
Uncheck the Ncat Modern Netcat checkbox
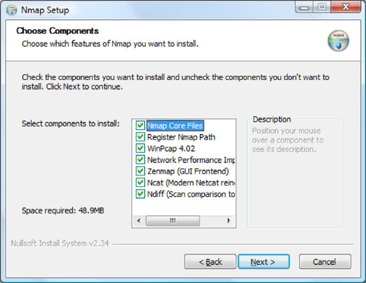(141, 183)
